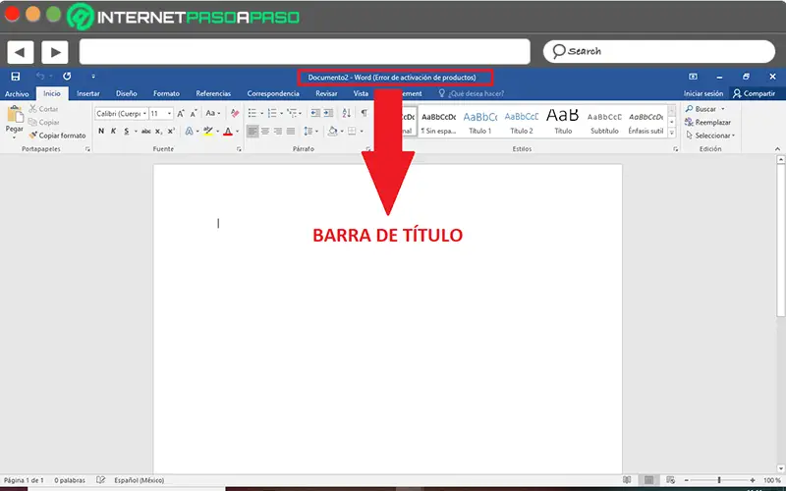Viewport: 786px width, 491px height.
Task: Click the text effects icon
Action: (x=189, y=132)
